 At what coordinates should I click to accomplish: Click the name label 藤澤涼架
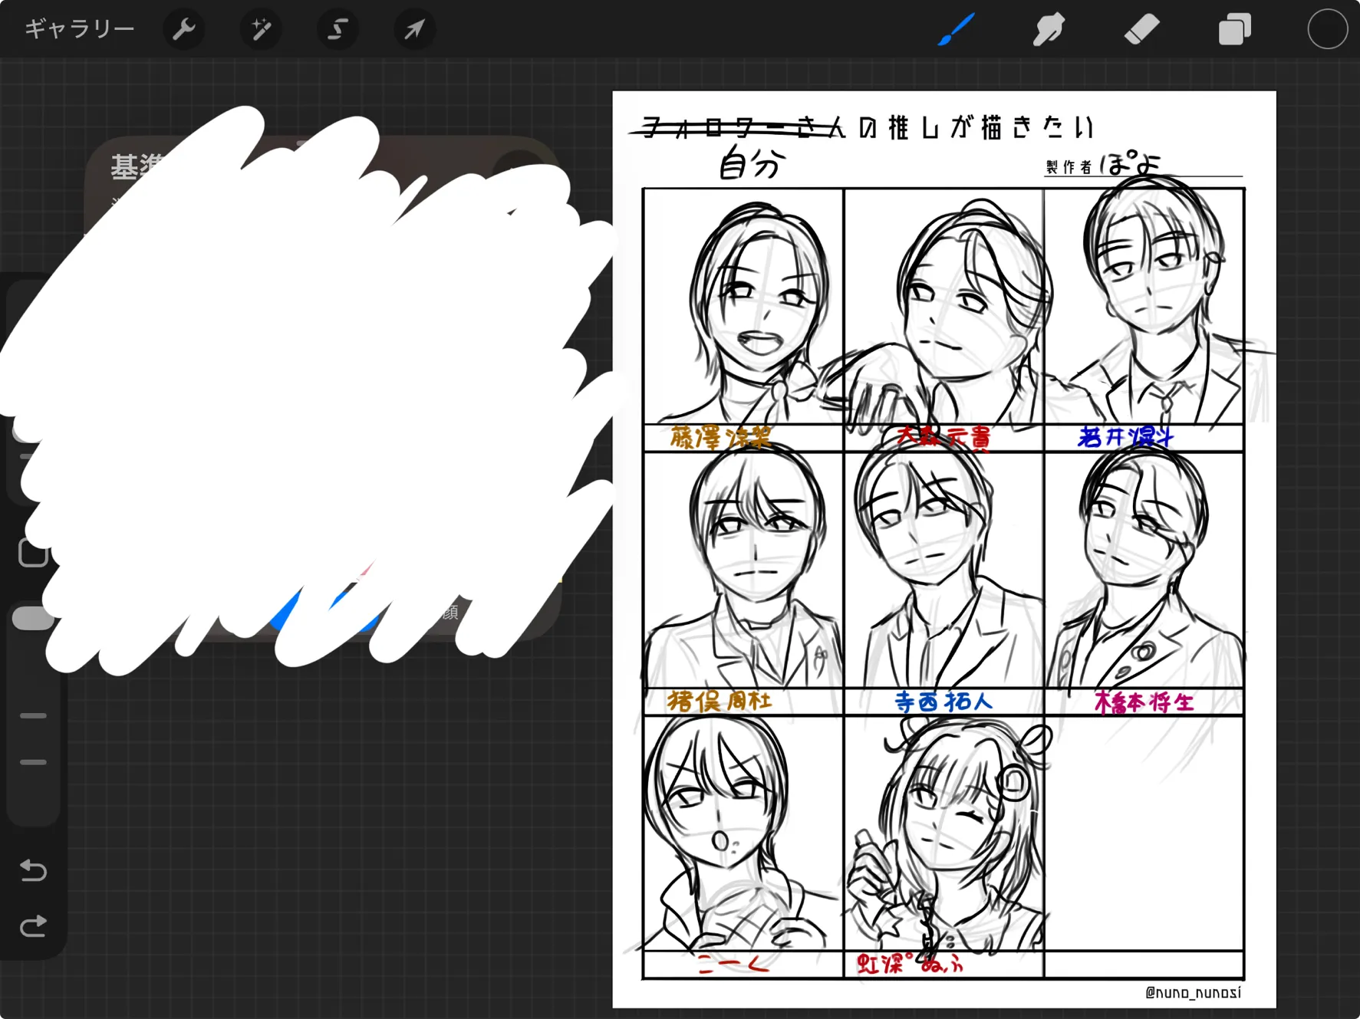pos(720,437)
